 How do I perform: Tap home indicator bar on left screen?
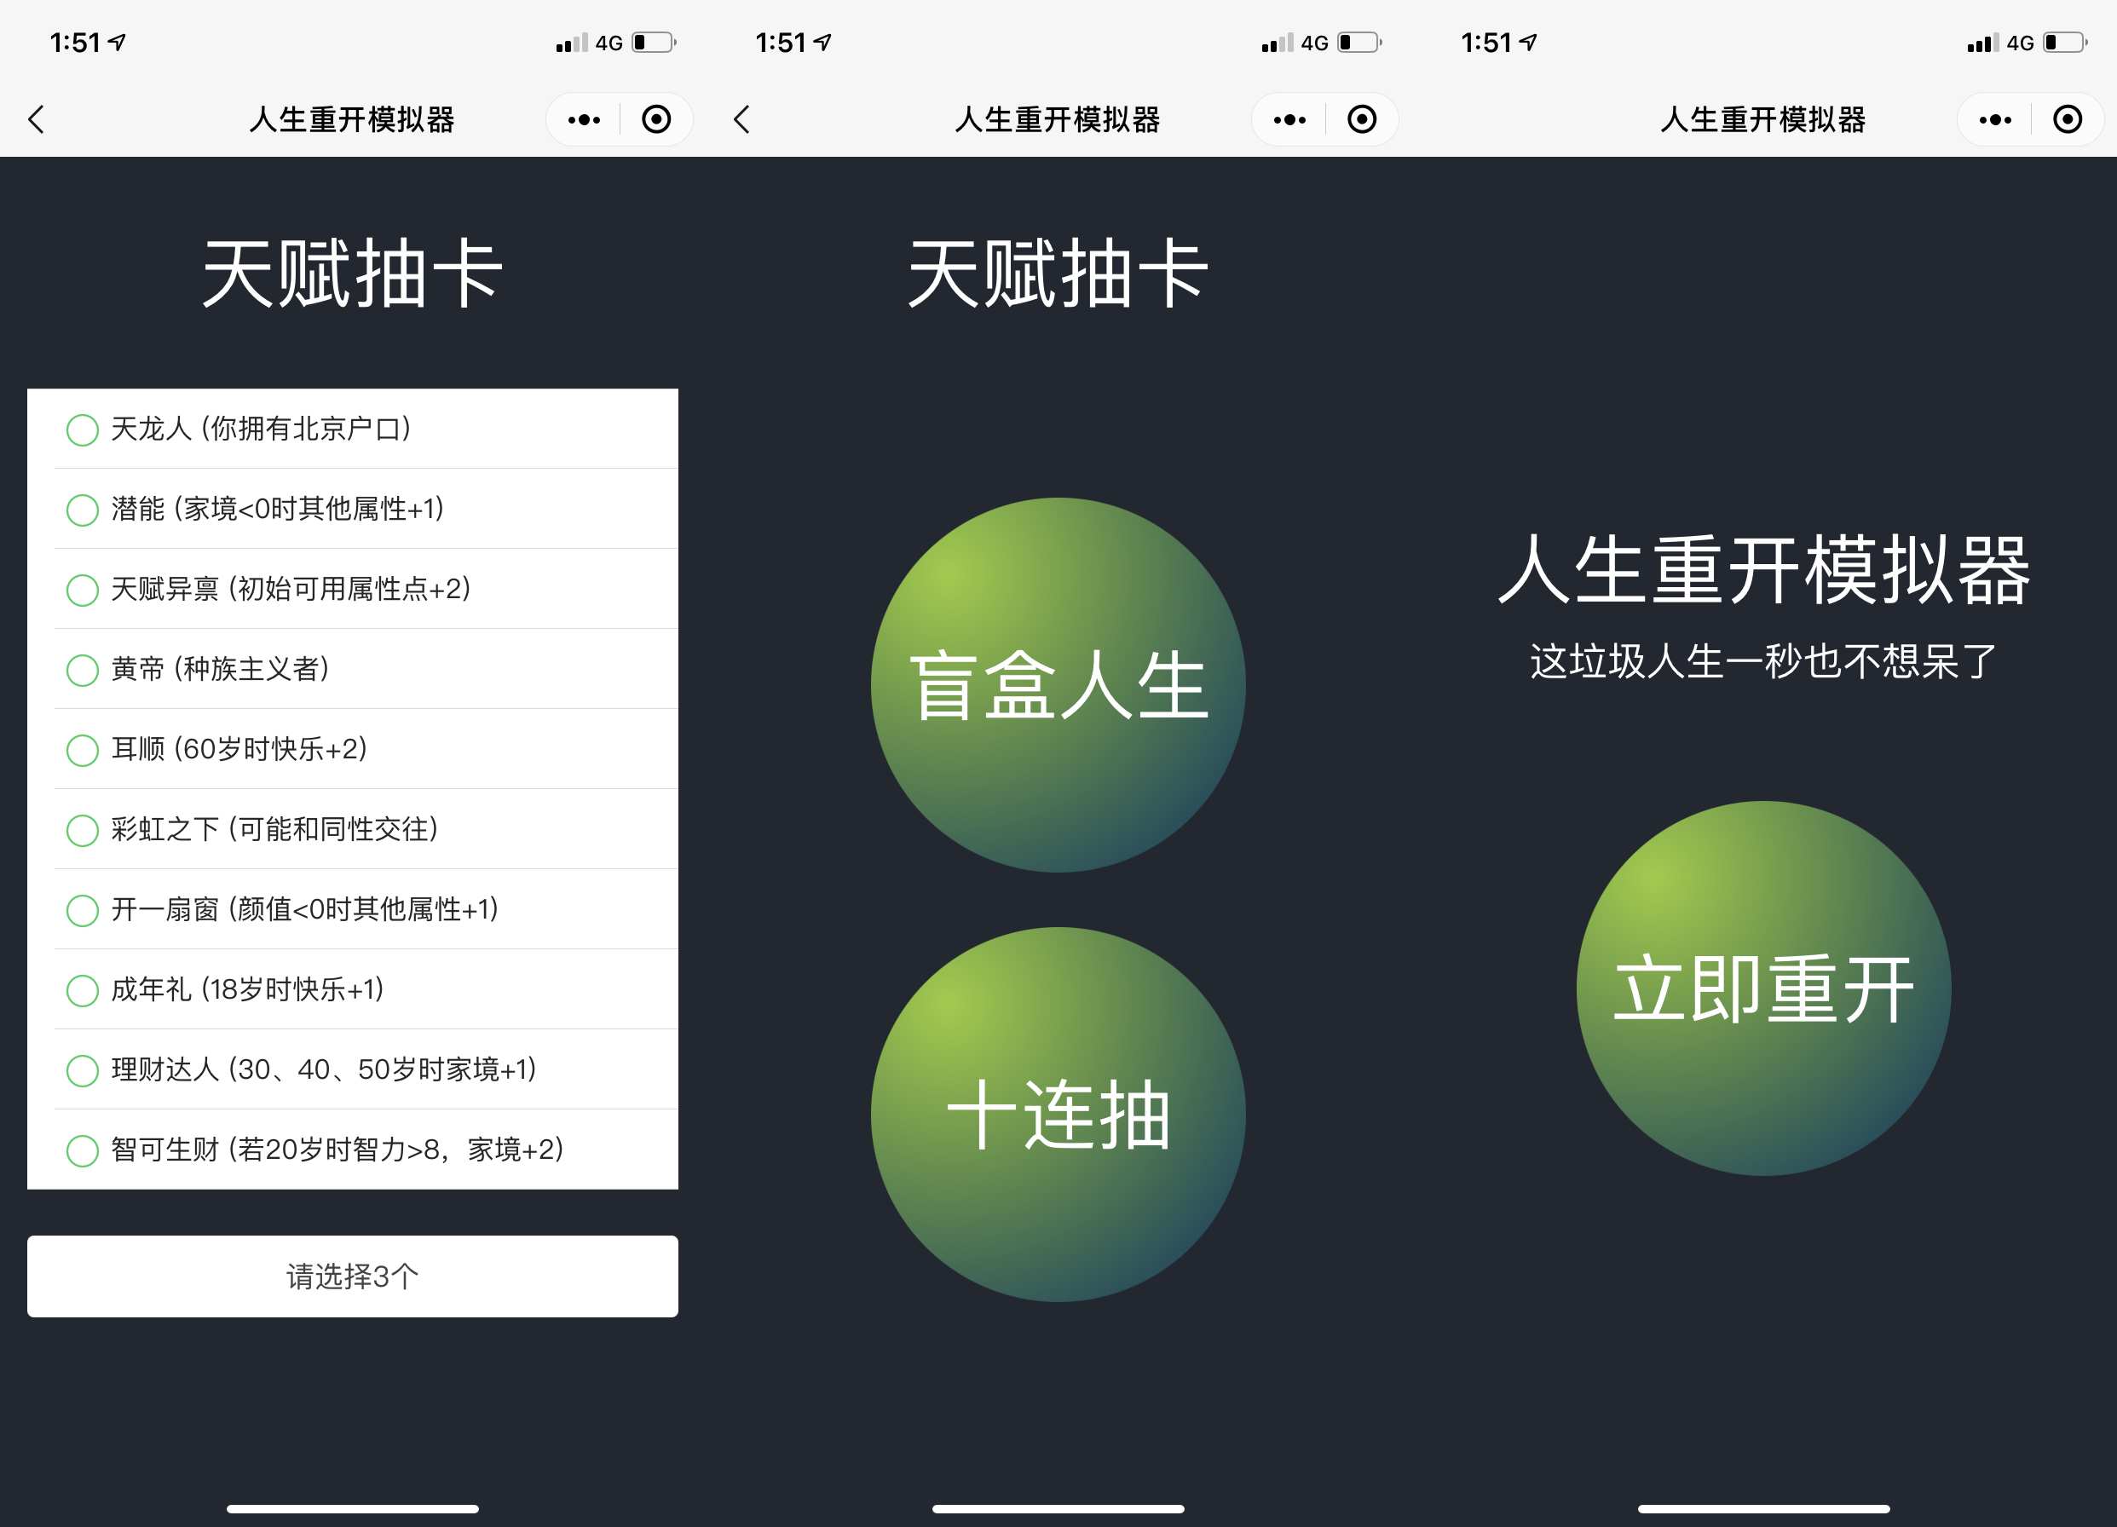353,1508
